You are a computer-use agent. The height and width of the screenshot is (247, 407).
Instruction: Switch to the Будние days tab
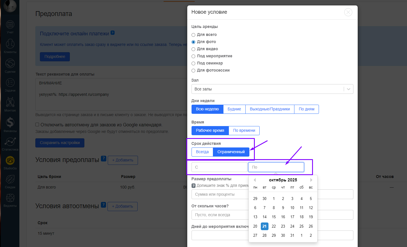point(234,109)
